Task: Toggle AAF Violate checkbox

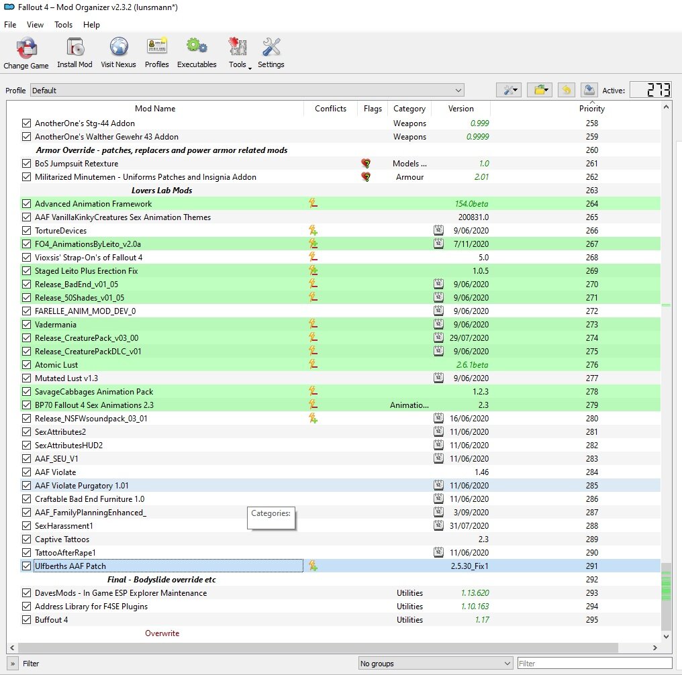Action: 27,472
